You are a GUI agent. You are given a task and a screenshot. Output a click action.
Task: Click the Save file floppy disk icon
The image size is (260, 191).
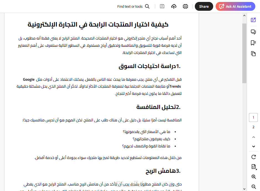[x=162, y=6]
